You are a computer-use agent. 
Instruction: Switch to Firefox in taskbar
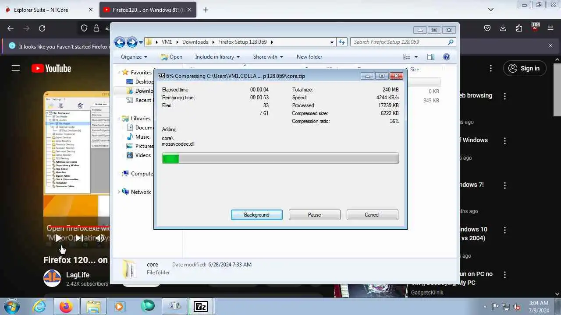[x=66, y=306]
